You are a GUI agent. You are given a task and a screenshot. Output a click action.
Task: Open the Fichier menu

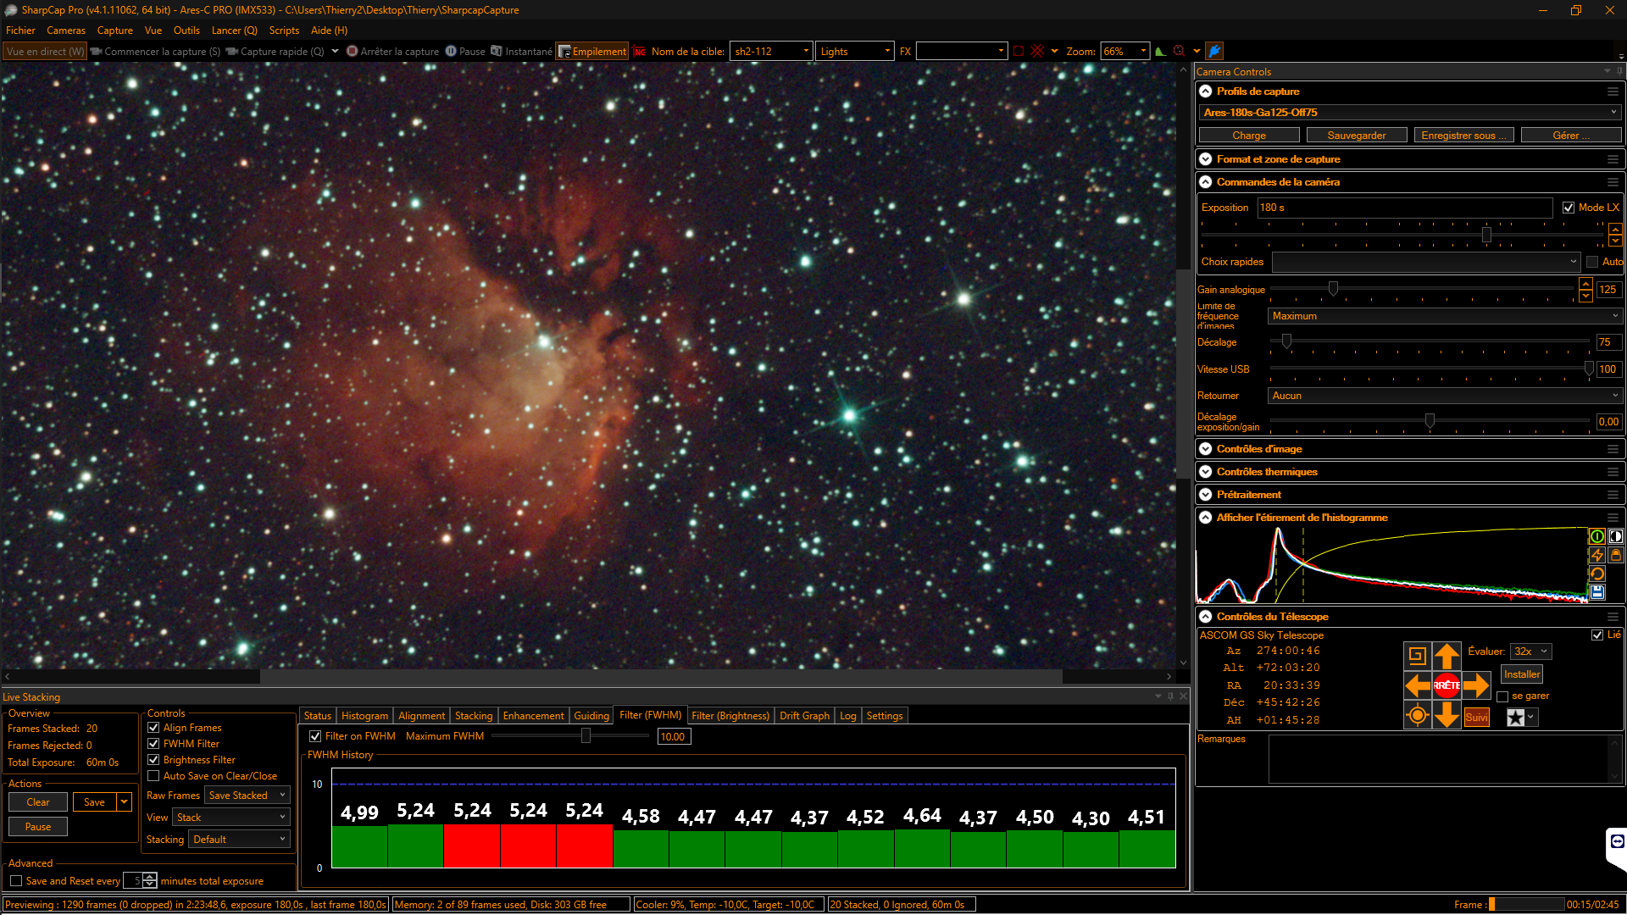(x=21, y=30)
